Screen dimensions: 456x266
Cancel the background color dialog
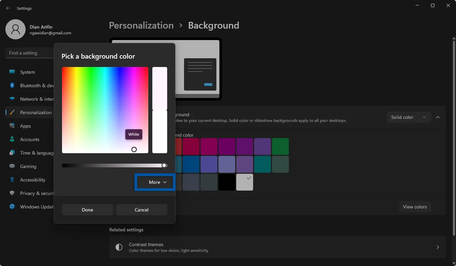click(x=142, y=210)
